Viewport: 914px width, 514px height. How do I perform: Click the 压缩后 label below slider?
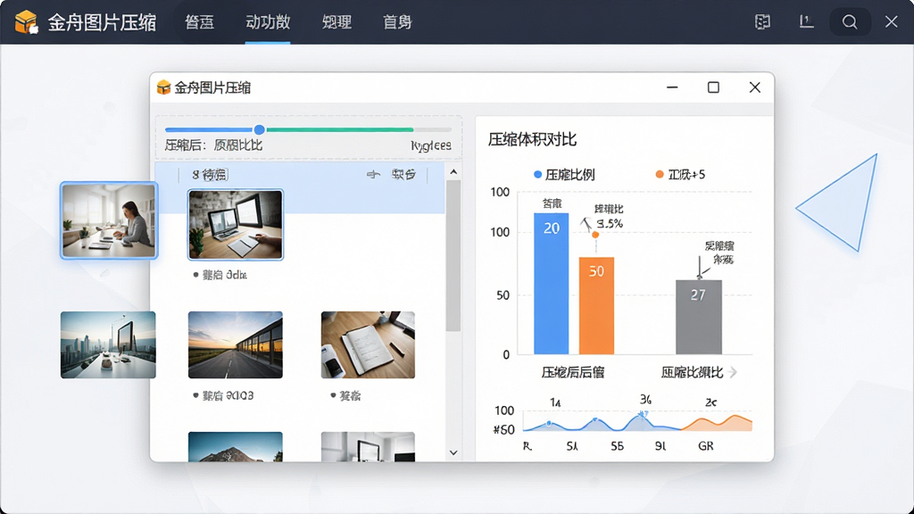pos(186,145)
